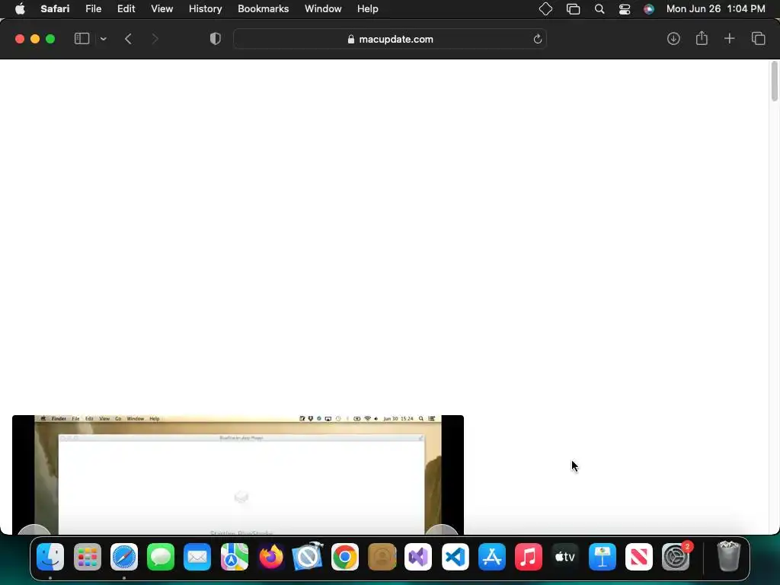Expand the sidebar tab group dropdown arrow

click(103, 39)
